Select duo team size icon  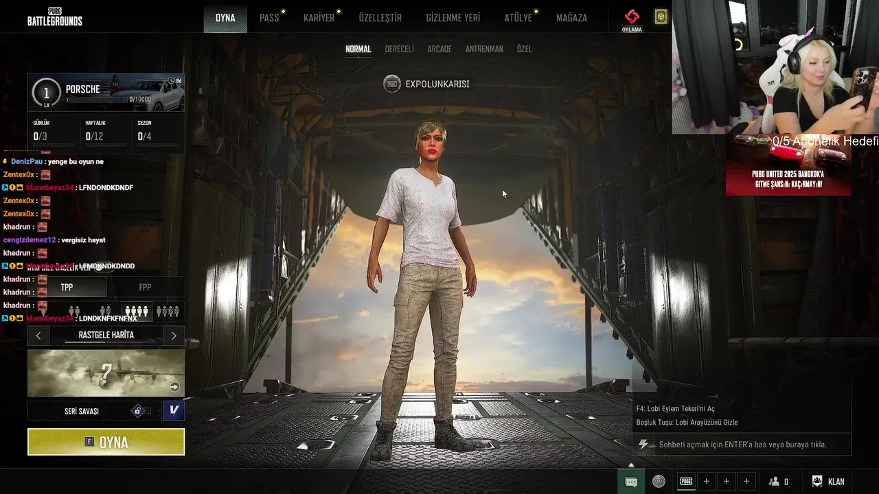click(74, 311)
